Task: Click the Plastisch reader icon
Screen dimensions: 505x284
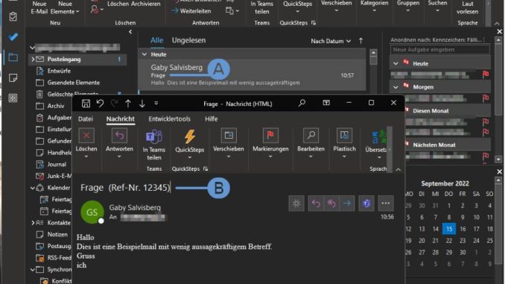Action: 344,136
